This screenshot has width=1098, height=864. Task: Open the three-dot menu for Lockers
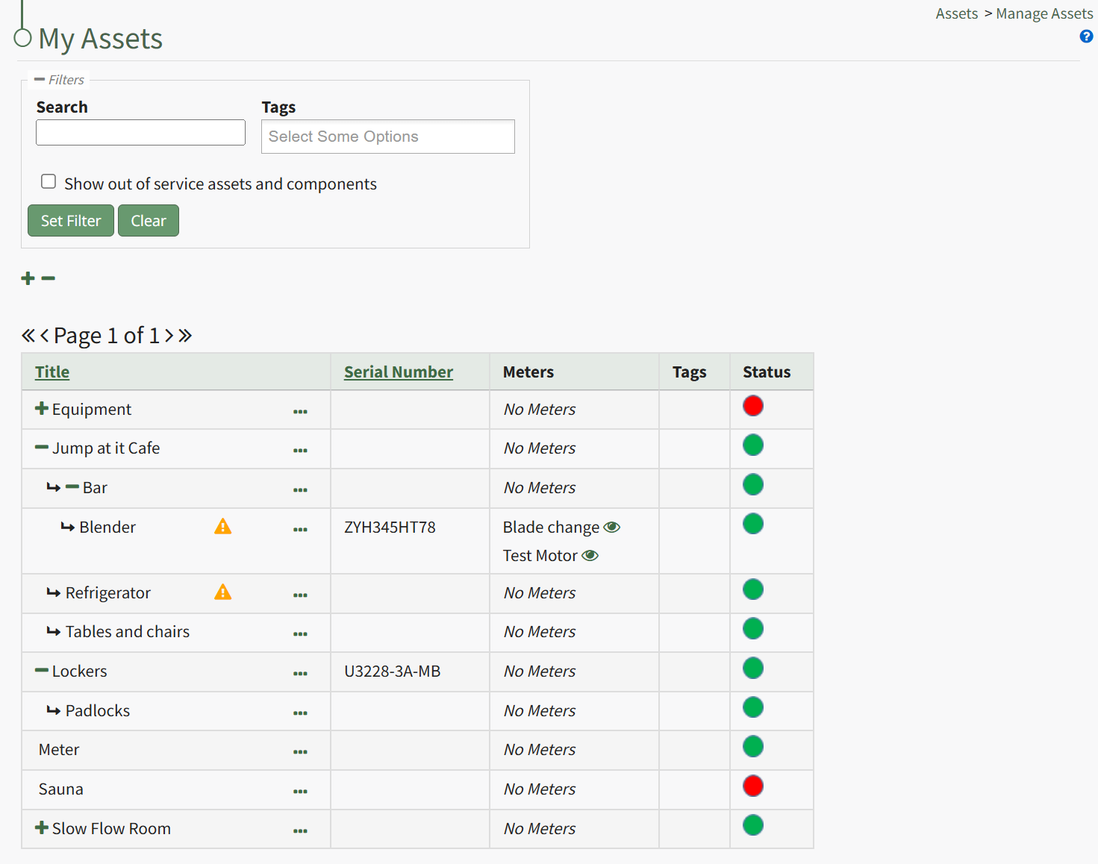tap(300, 673)
